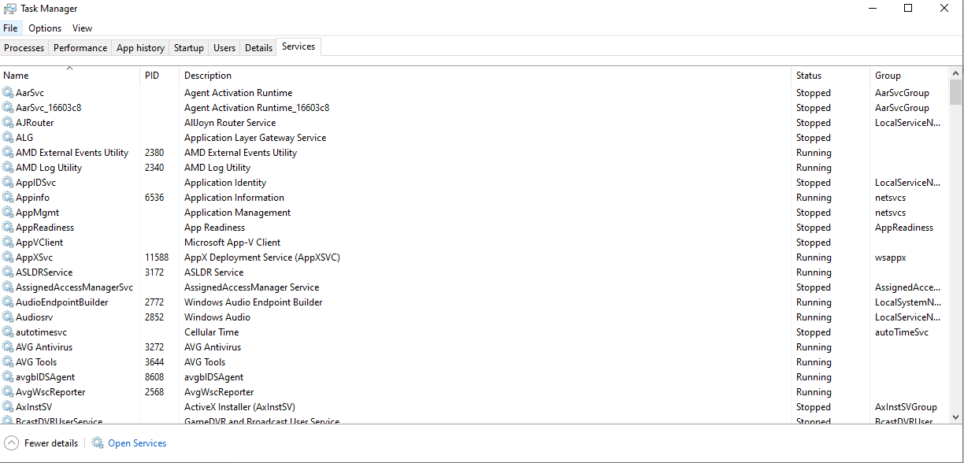Click icon of AMD External Events Utility
This screenshot has height=463, width=964.
pos(8,153)
